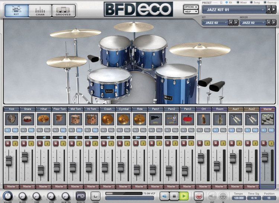
Task: Open the Help menu button
Action: coord(191,12)
